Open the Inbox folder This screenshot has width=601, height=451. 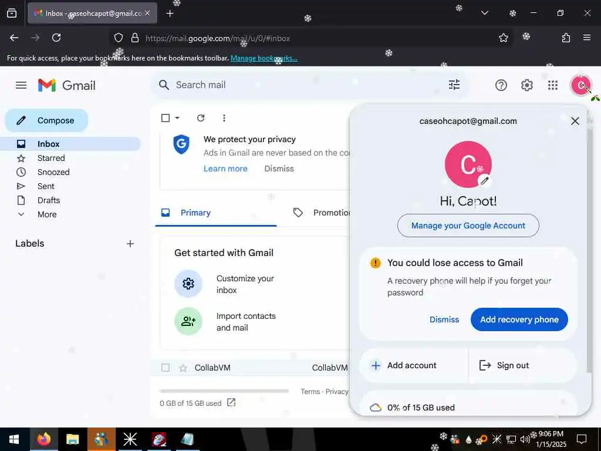70,144
